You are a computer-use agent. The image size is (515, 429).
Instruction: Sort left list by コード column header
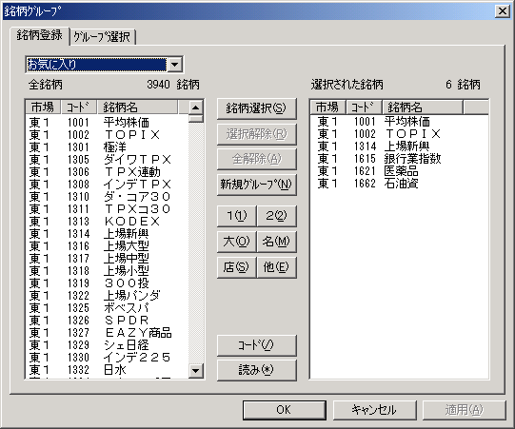79,107
